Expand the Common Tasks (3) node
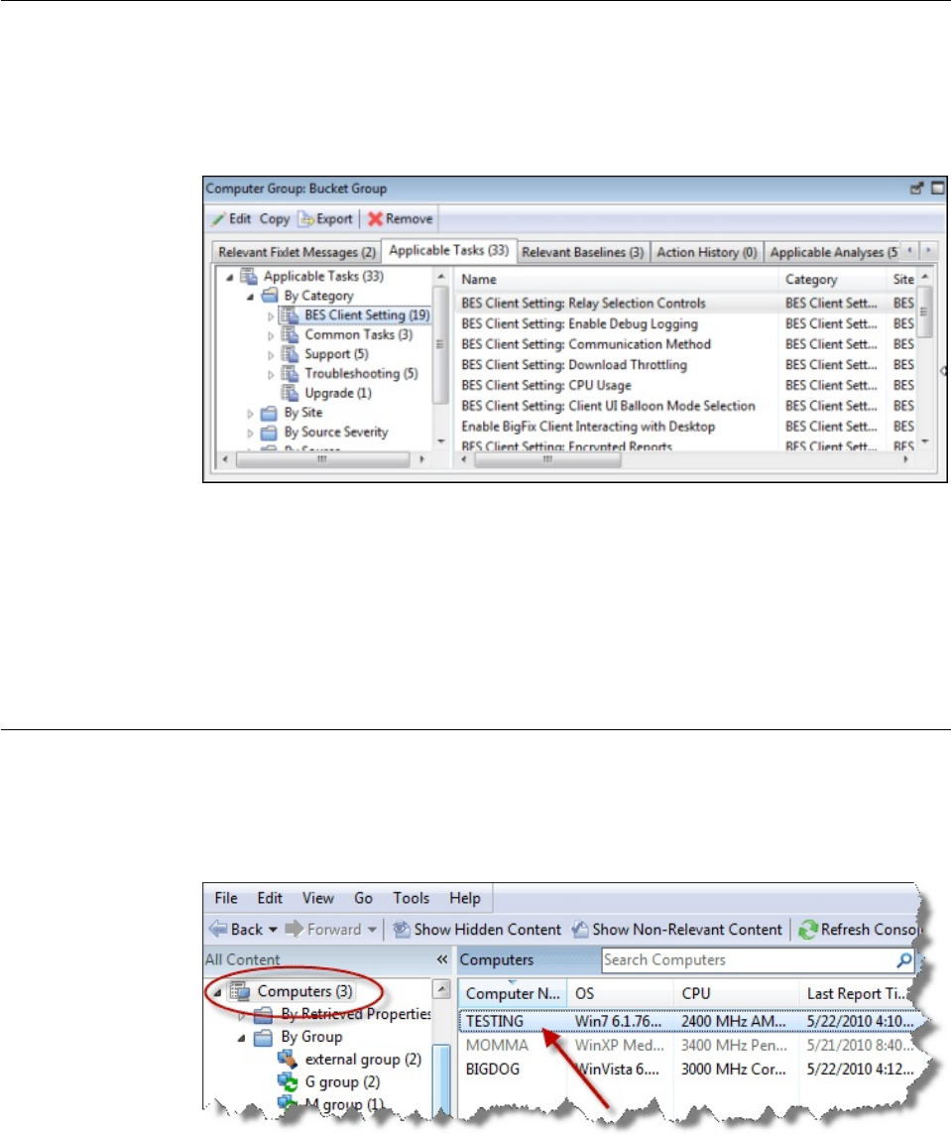 (x=271, y=336)
